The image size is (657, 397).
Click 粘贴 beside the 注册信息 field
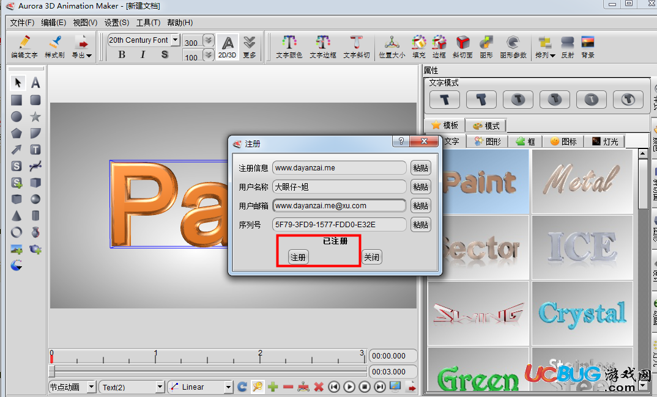coord(421,168)
